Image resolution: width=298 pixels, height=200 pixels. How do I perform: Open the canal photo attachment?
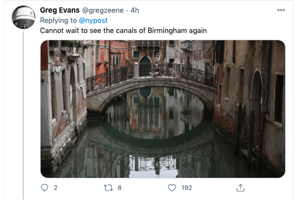(x=163, y=109)
